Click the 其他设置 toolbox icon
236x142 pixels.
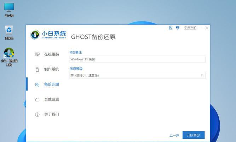[x=37, y=99]
